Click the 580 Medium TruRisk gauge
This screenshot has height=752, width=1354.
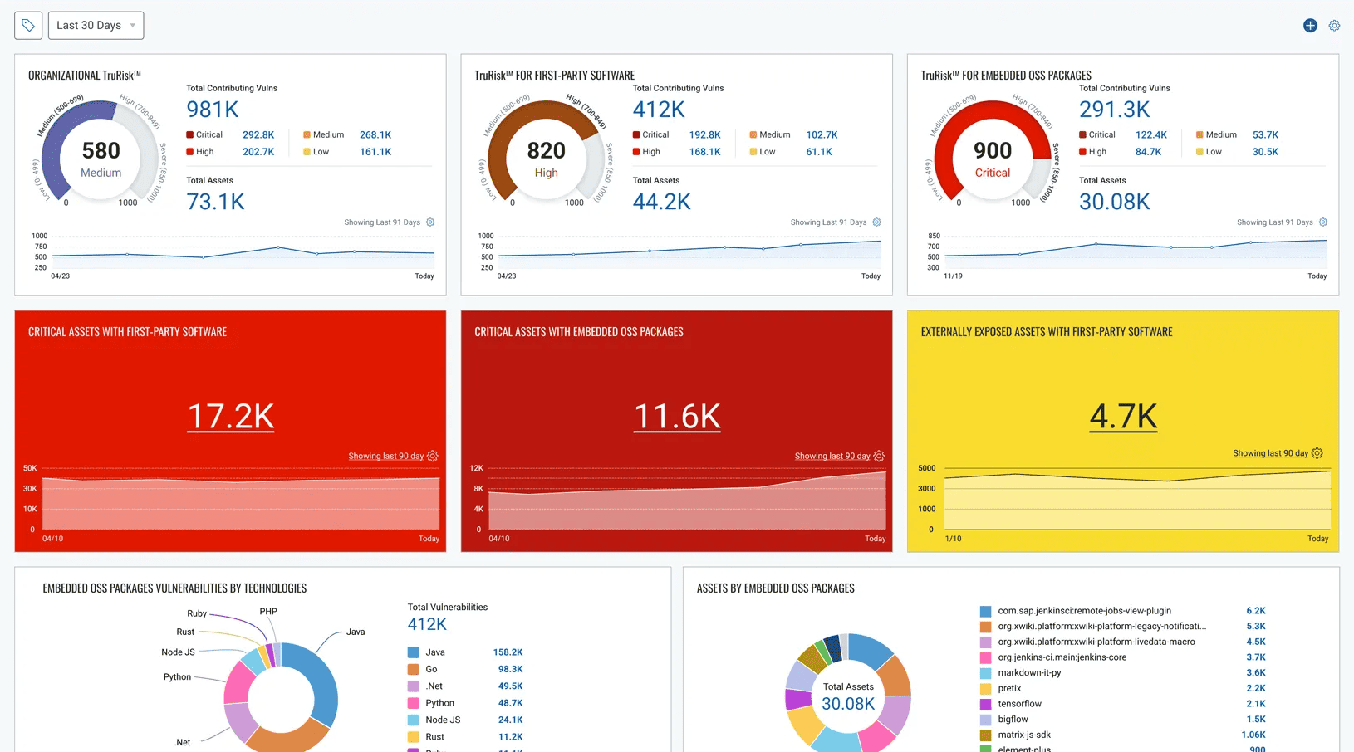(x=101, y=159)
